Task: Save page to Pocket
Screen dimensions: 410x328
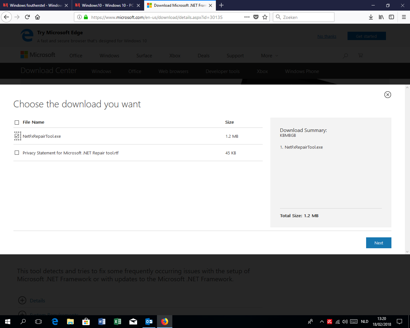Action: pyautogui.click(x=256, y=17)
